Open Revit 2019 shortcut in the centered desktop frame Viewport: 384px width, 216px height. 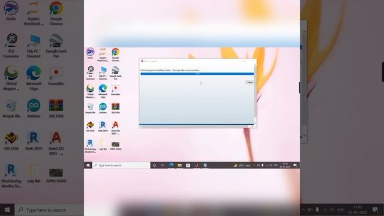click(x=103, y=127)
